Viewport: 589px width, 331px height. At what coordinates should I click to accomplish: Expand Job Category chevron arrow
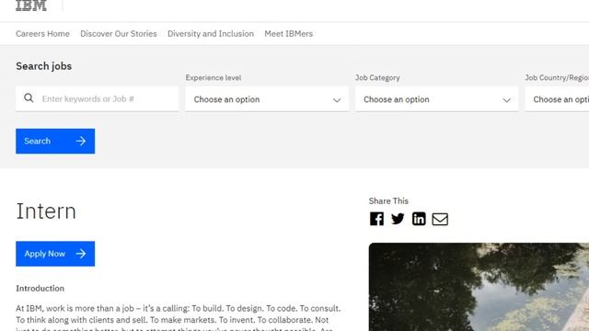click(506, 100)
